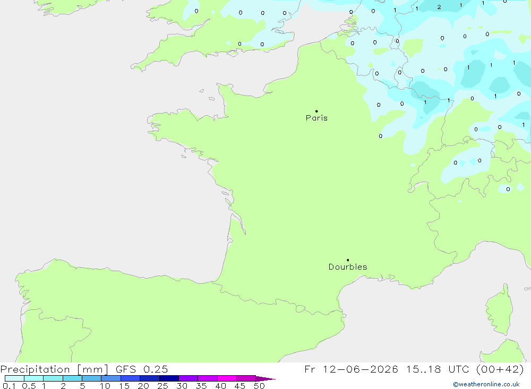The height and width of the screenshot is (389, 531).
Task: Select the 20–25 mm legend swatch
Action: [149, 378]
